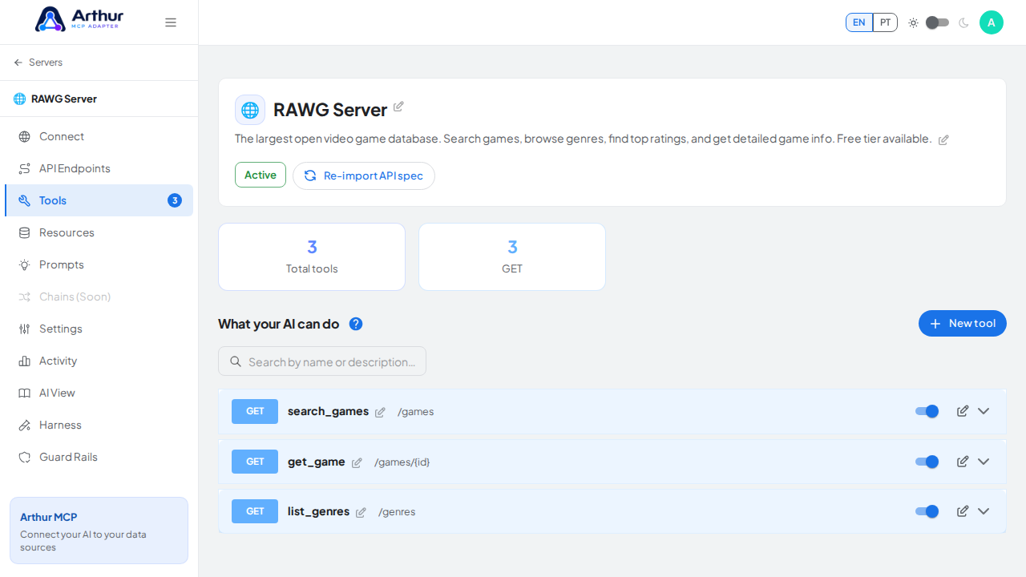Open the Guard Rails section
The height and width of the screenshot is (577, 1026).
pyautogui.click(x=99, y=457)
